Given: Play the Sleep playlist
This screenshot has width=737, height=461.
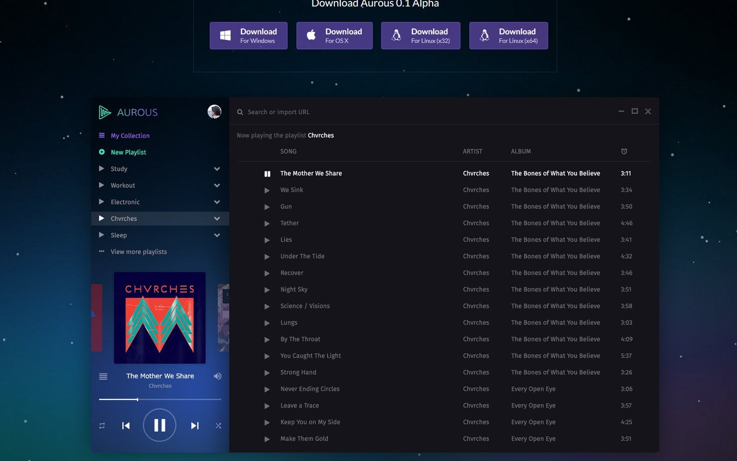Looking at the screenshot, I should click(102, 235).
